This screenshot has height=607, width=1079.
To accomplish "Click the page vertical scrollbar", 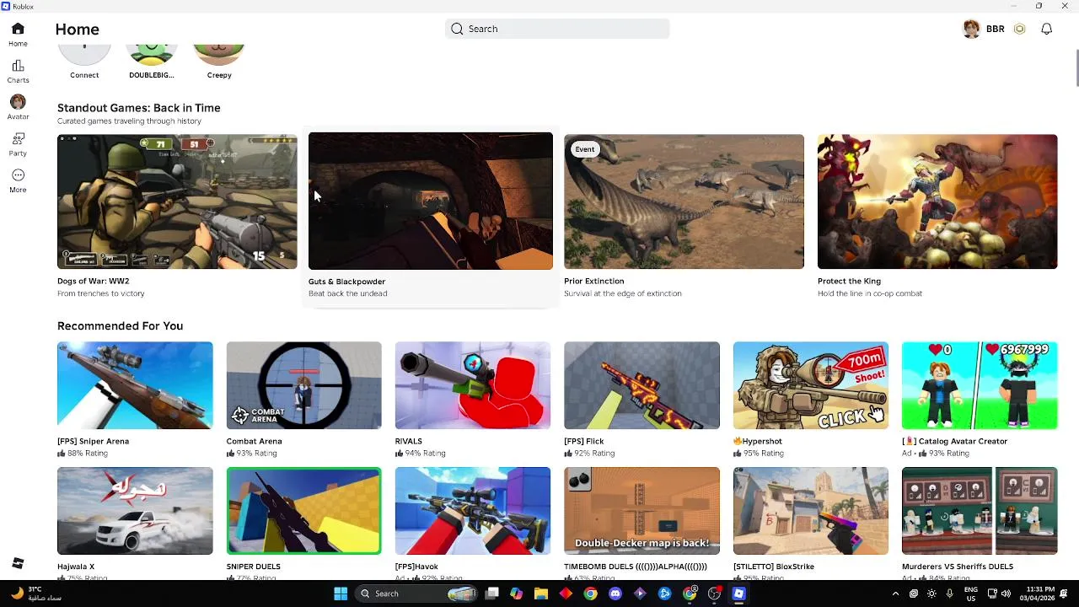I will click(x=1076, y=68).
